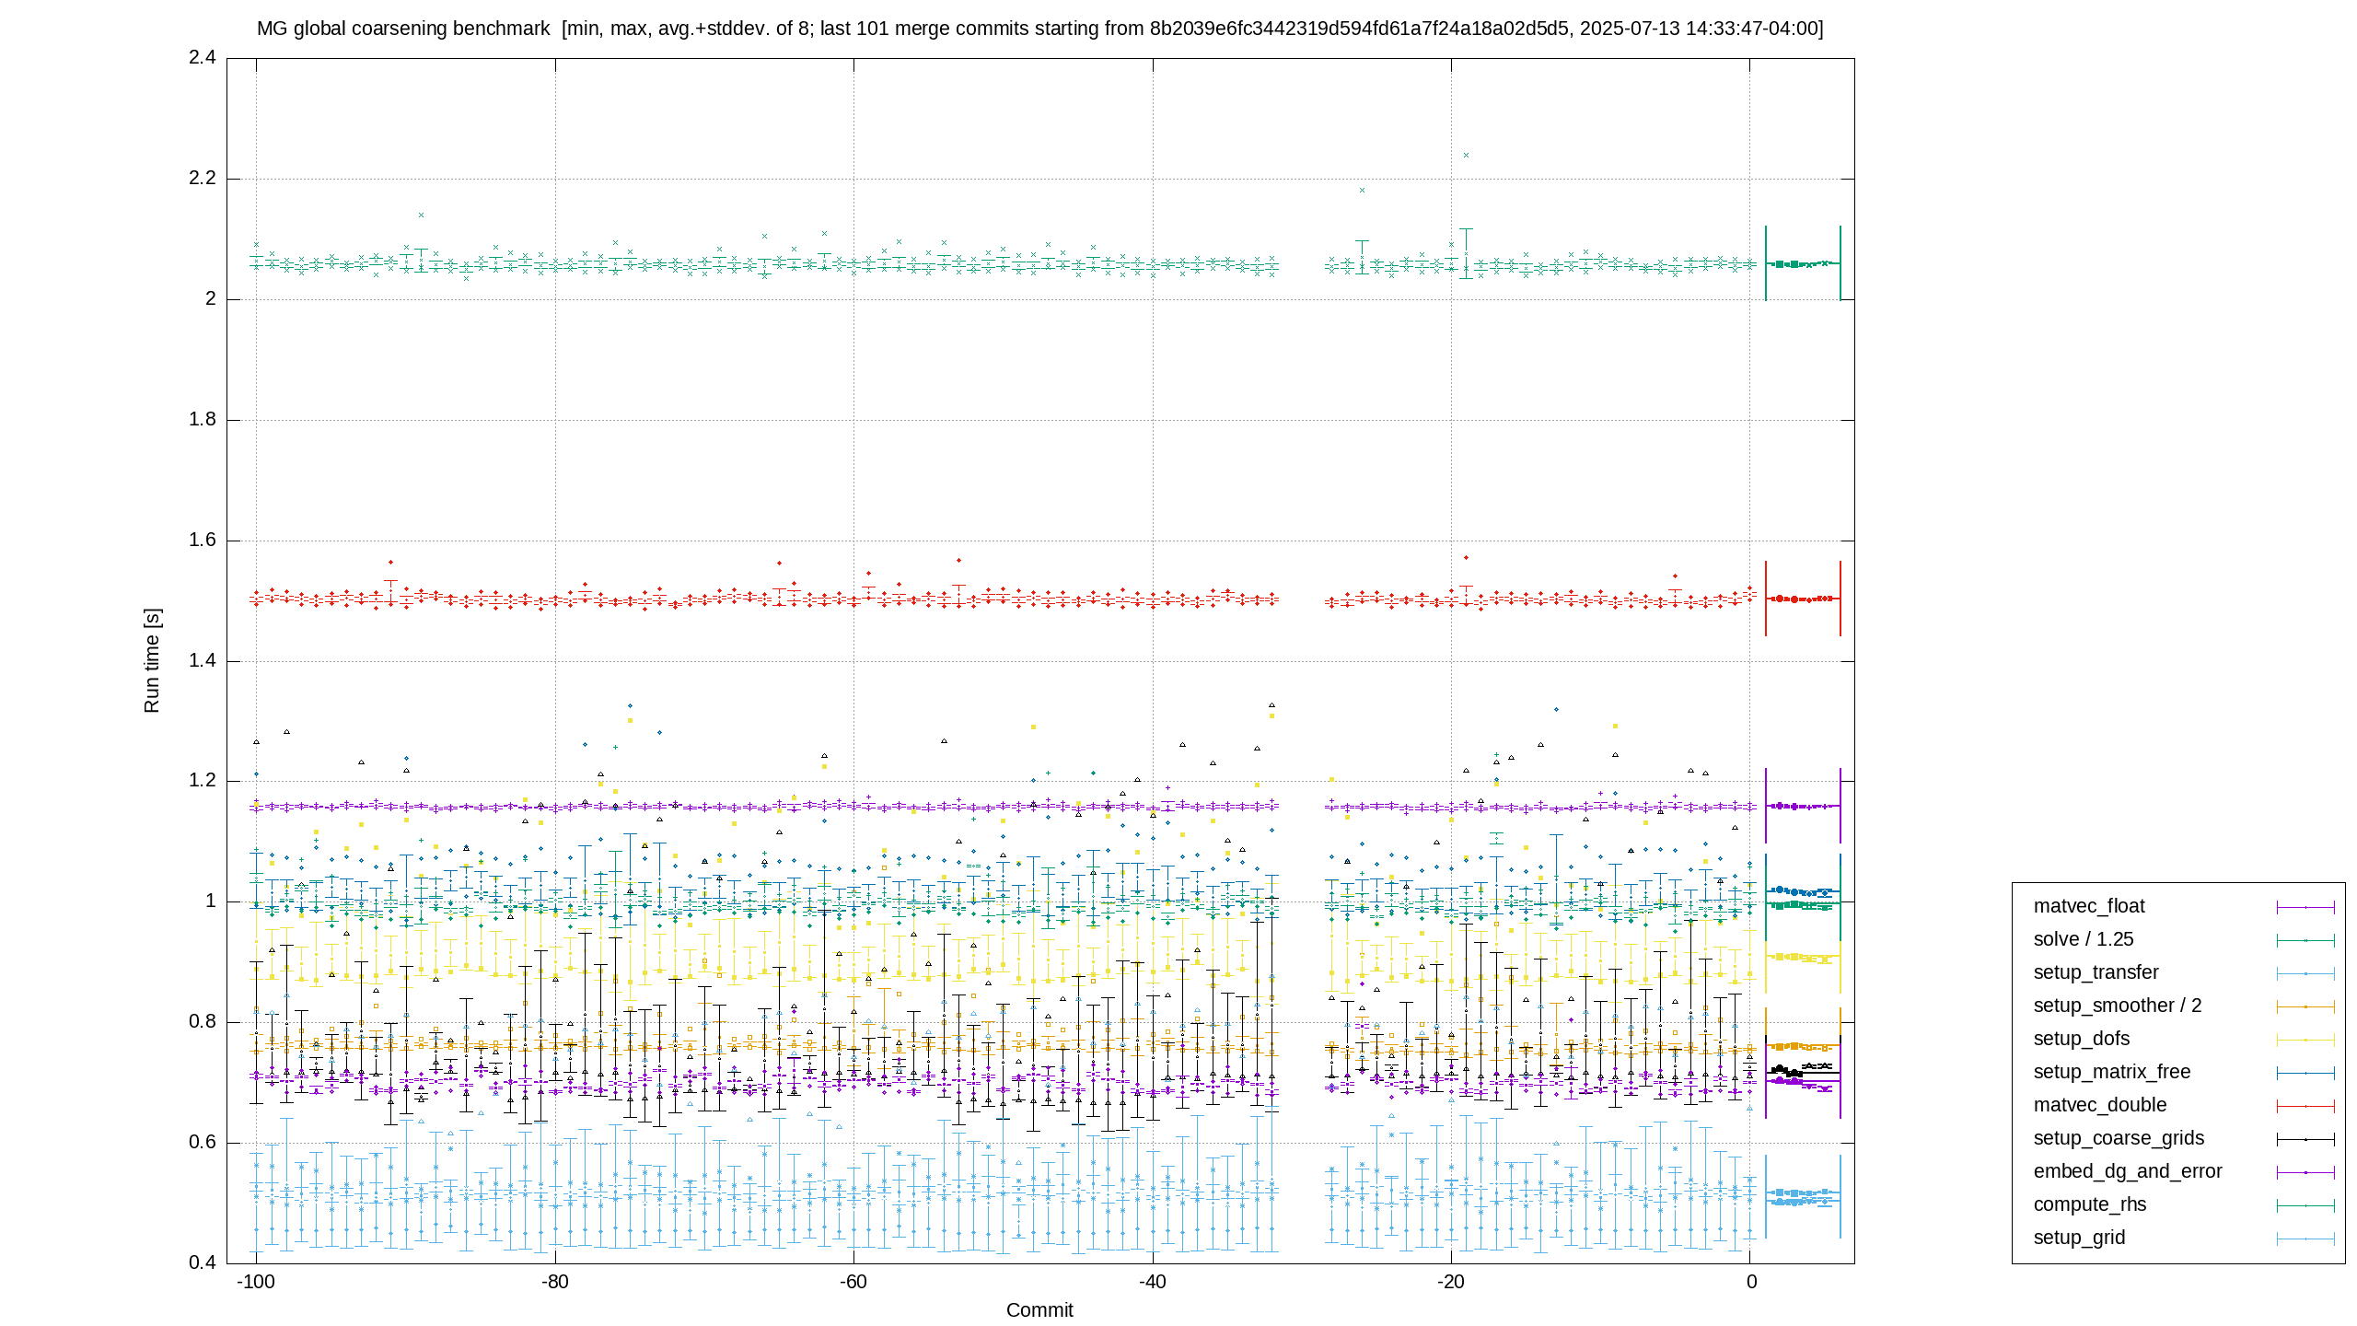The height and width of the screenshot is (1326, 2357).
Task: Click the -60 x-axis tick label
Action: 853,1282
